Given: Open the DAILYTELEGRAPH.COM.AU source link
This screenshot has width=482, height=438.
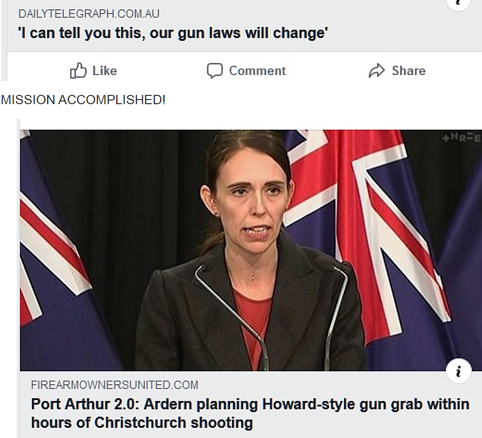Looking at the screenshot, I should [x=89, y=14].
